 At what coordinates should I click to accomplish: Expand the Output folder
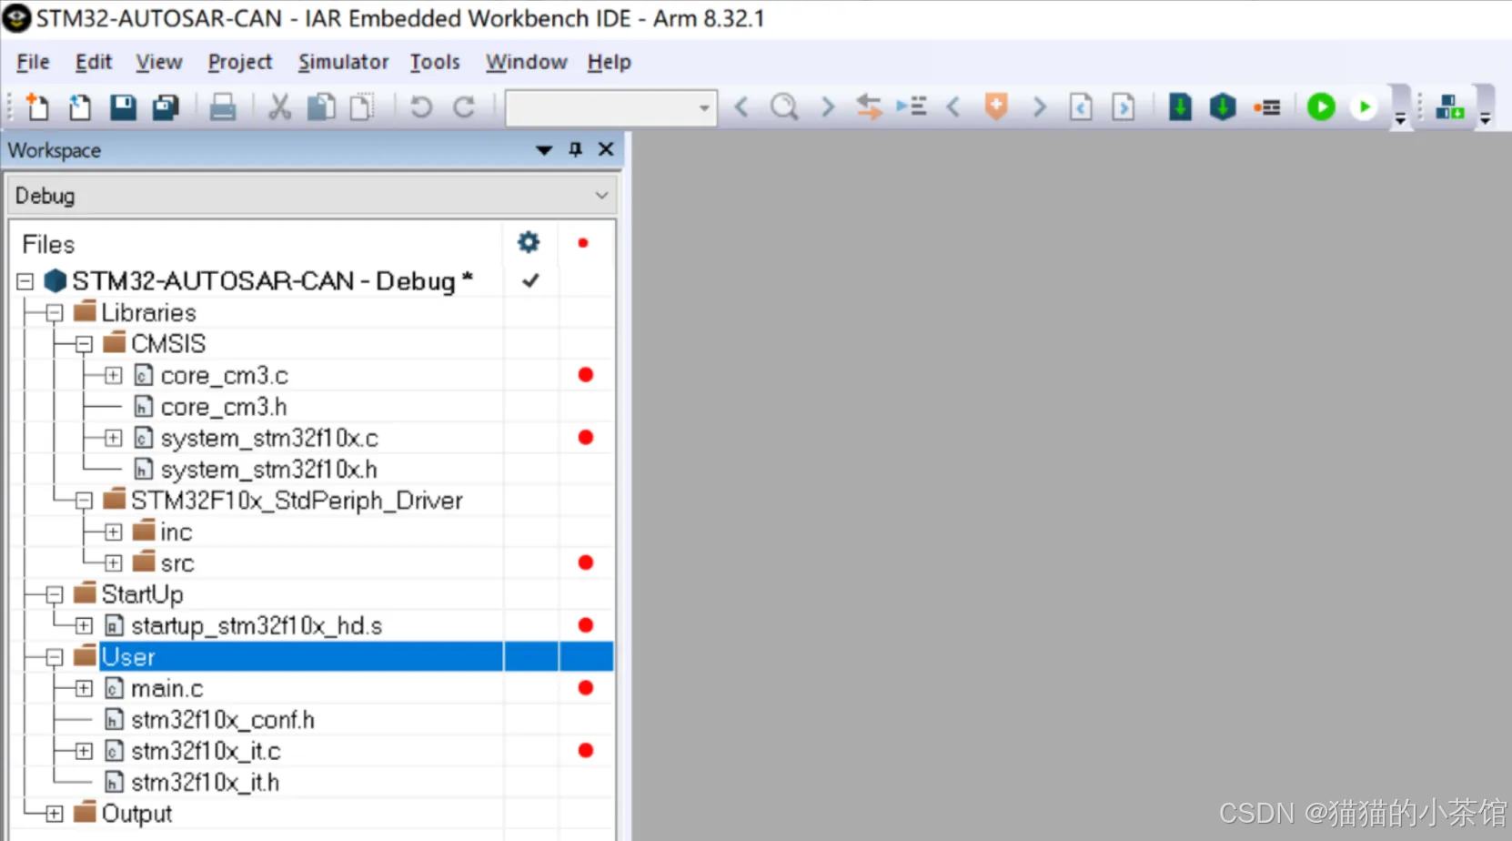55,814
